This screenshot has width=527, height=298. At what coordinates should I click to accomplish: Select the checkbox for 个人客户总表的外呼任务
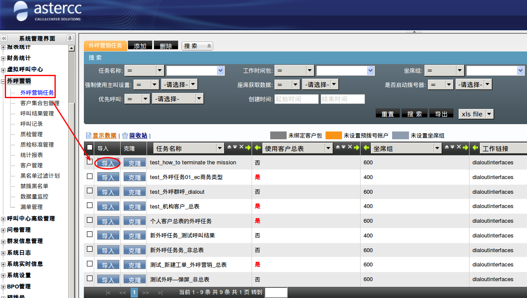click(x=89, y=220)
